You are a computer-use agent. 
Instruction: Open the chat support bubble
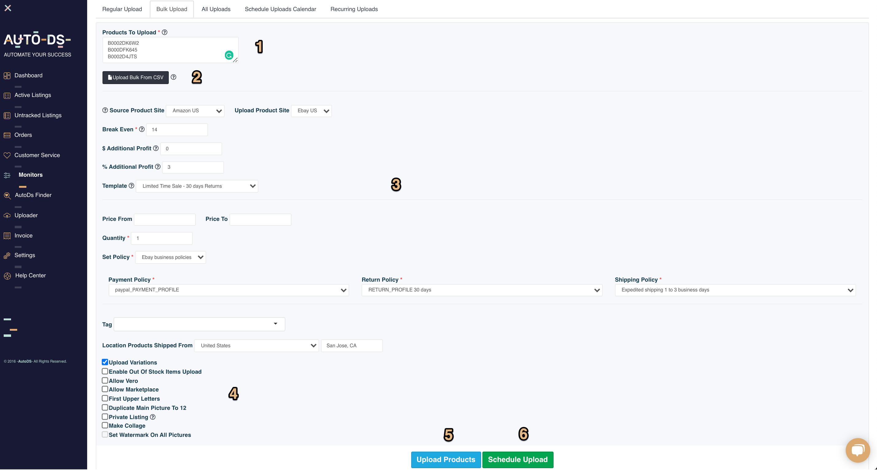coord(857,450)
